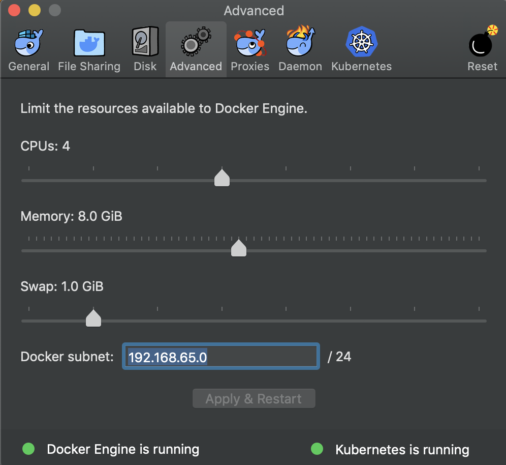506x465 pixels.
Task: Click the 'Memory: 8.0 GiB' label
Action: (71, 216)
